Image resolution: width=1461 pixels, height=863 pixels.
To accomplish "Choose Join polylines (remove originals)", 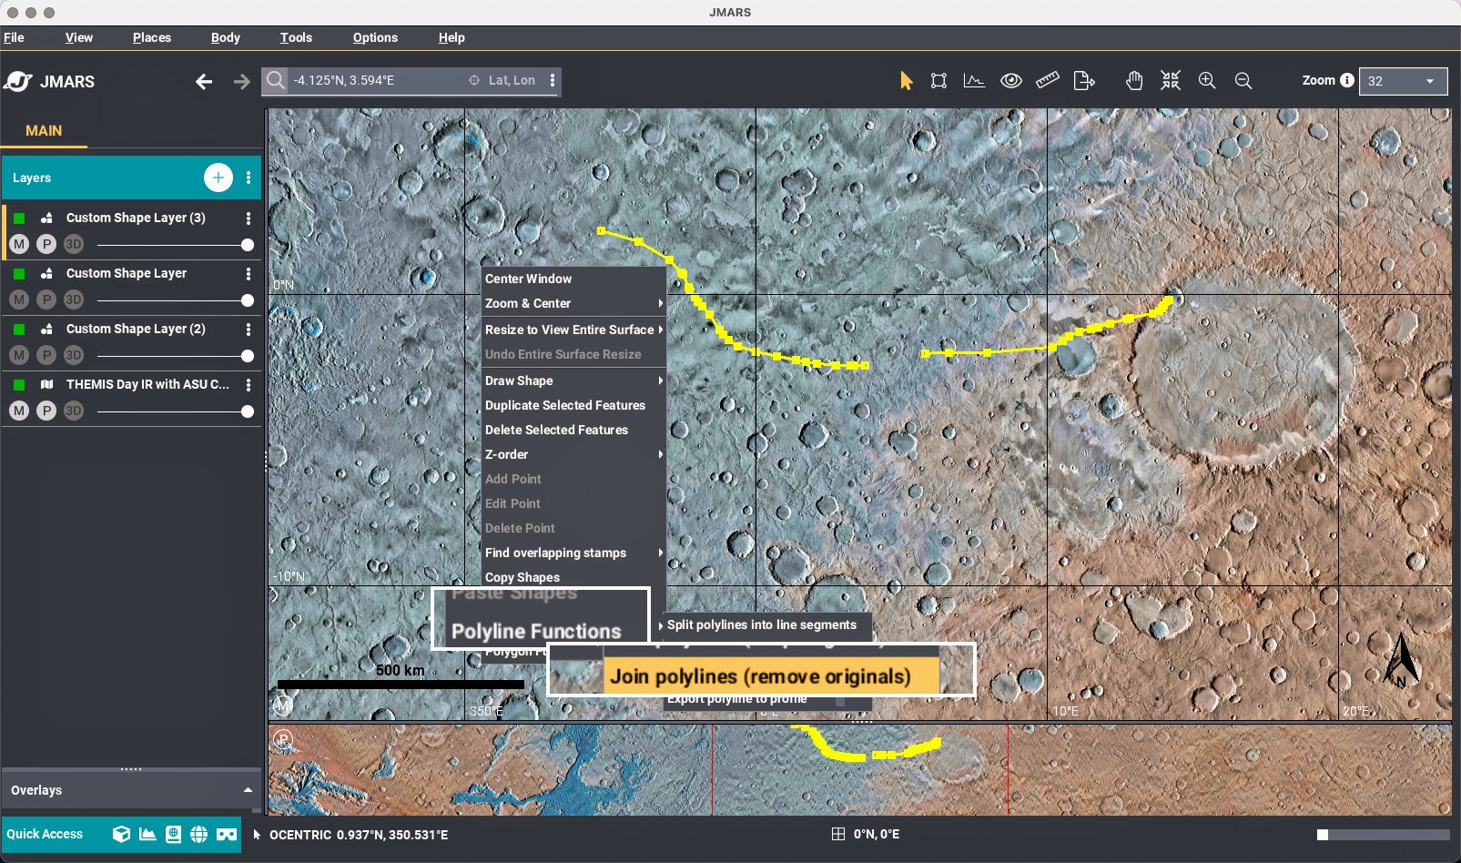I will (760, 676).
